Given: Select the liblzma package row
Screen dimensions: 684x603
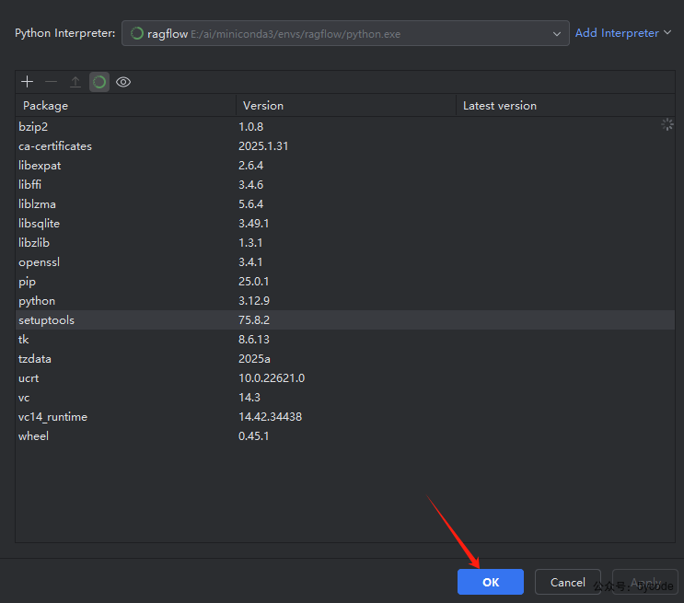Looking at the screenshot, I should (x=345, y=203).
